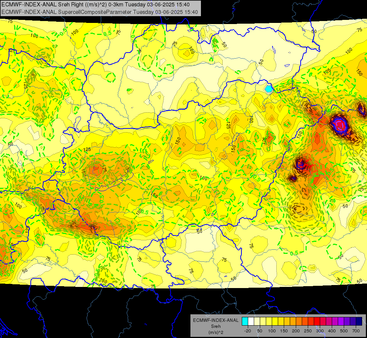Image resolution: width=367 pixels, height=338 pixels.
Task: Click the -20 value on the legend scale
Action: (x=248, y=331)
